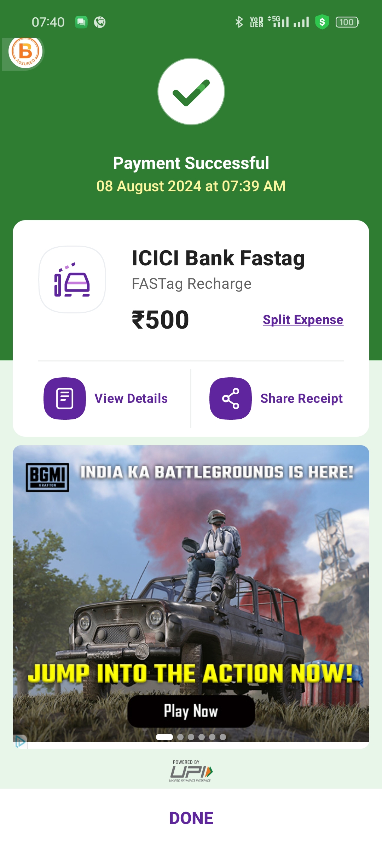
Task: Tap the View Details label
Action: 131,399
